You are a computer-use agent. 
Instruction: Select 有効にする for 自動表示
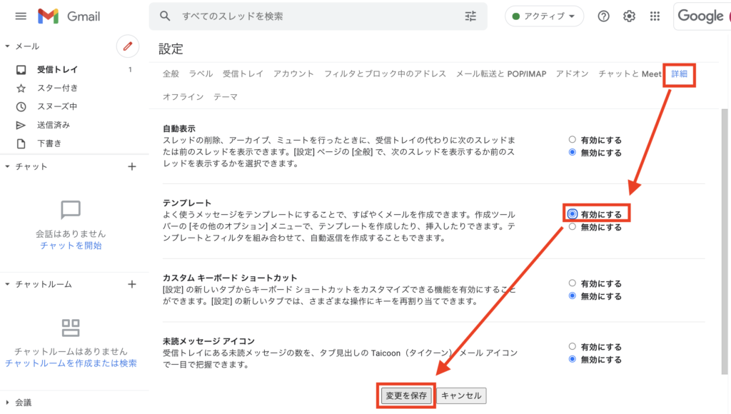click(x=573, y=140)
